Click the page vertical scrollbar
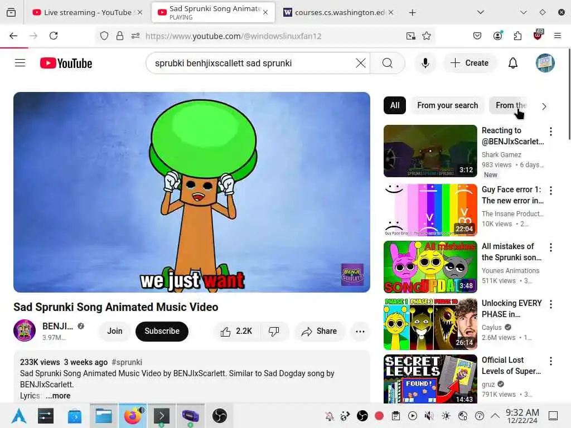This screenshot has height=428, width=571. click(569, 94)
